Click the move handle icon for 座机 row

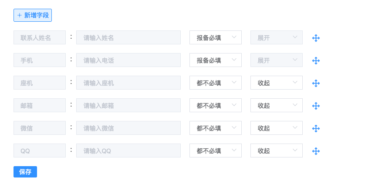316,83
